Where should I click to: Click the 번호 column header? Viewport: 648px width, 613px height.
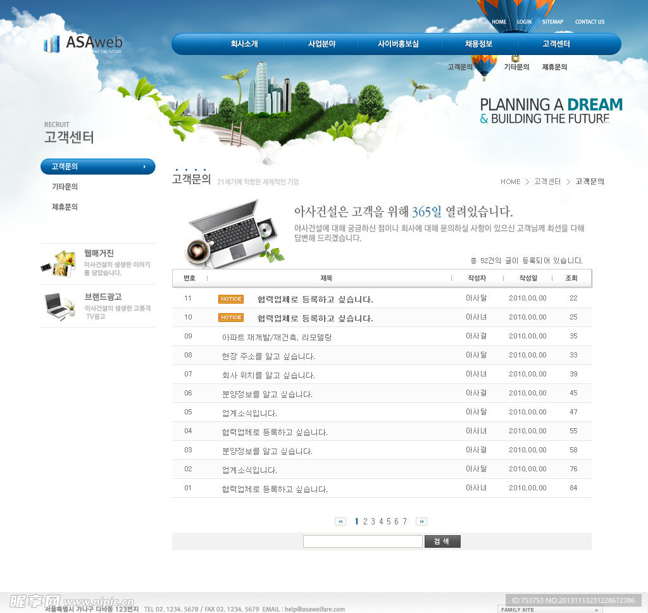(x=189, y=278)
